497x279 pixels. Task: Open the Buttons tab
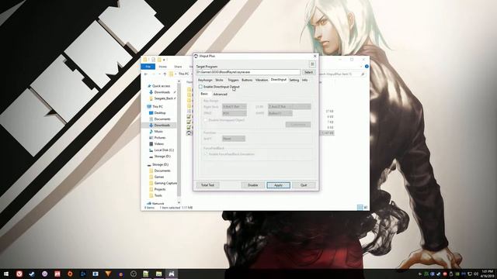pyautogui.click(x=247, y=81)
